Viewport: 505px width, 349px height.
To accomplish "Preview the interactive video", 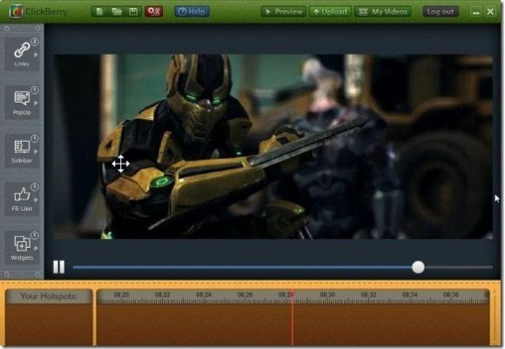I will click(x=284, y=12).
